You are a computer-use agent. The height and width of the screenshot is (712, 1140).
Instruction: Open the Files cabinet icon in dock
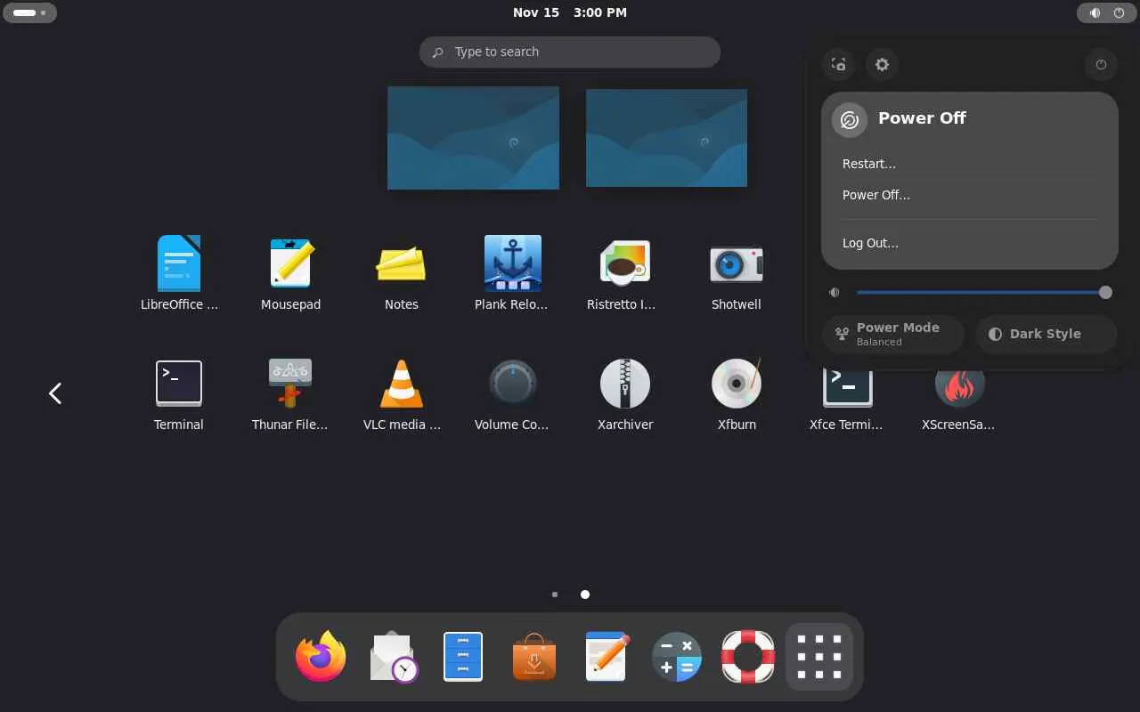click(x=463, y=657)
